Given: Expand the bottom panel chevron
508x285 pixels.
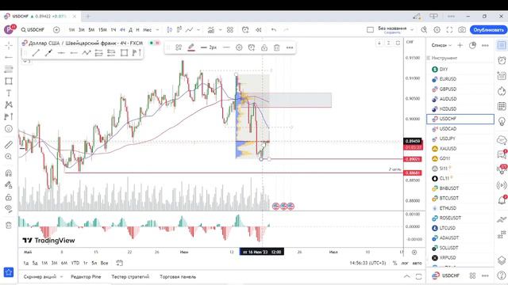Looking at the screenshot, I should pos(406,276).
